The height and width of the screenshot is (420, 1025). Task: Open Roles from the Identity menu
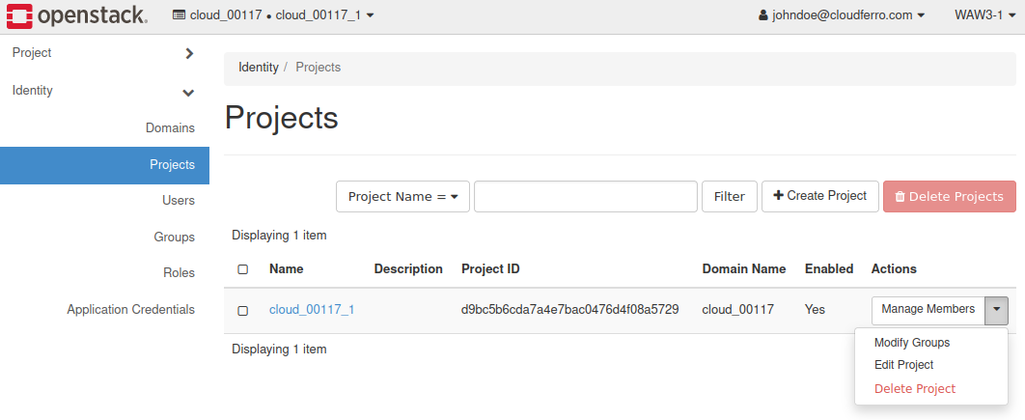[x=179, y=273]
